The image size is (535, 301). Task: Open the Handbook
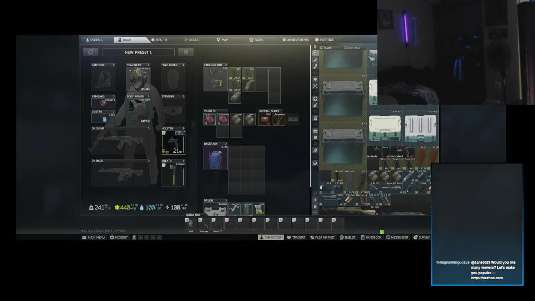[x=371, y=237]
